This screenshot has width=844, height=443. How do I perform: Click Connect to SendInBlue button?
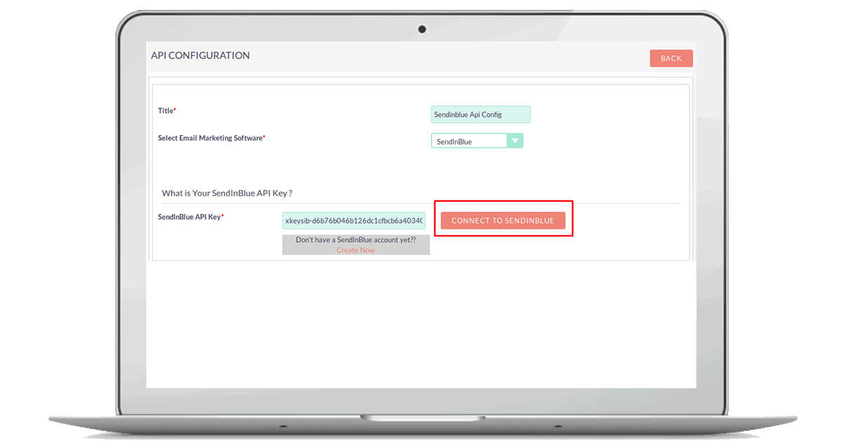(x=503, y=220)
